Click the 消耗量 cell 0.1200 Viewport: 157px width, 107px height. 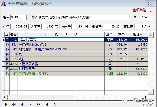tap(138, 59)
